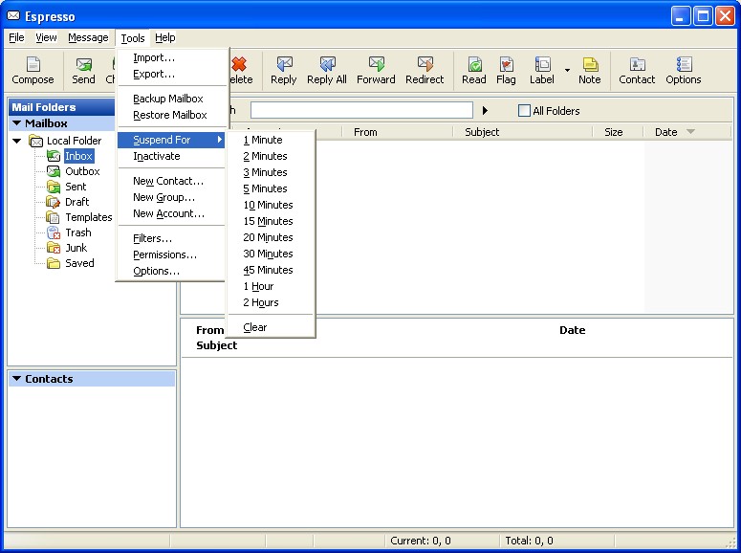Collapse the Local Folder tree arrow

point(17,141)
